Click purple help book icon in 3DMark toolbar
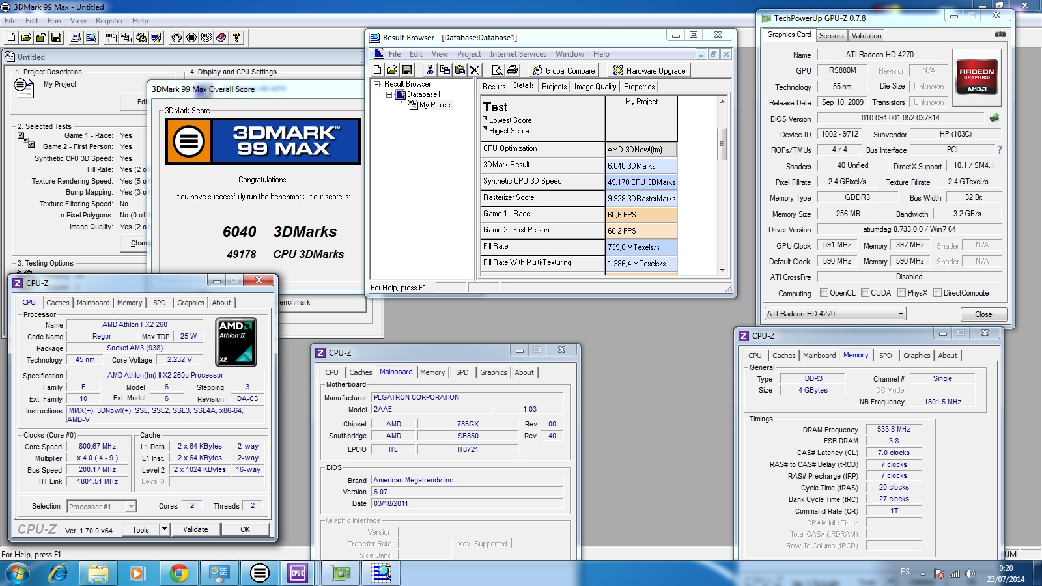Viewport: 1042px width, 586px height. pyautogui.click(x=221, y=37)
